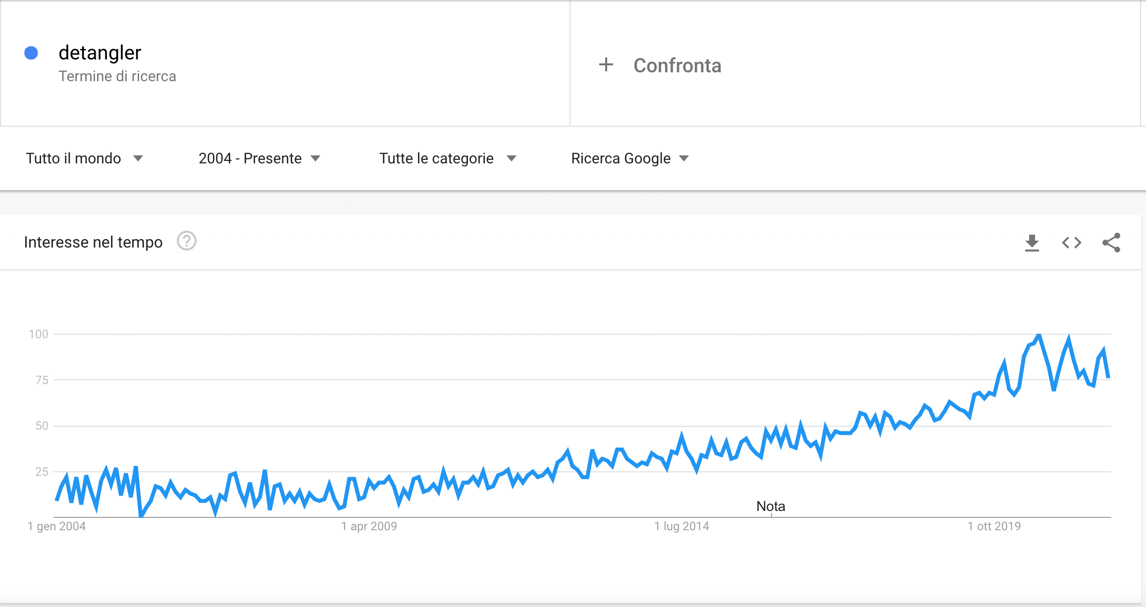The width and height of the screenshot is (1146, 607).
Task: Click the Interesse nel tempo heading
Action: point(93,242)
